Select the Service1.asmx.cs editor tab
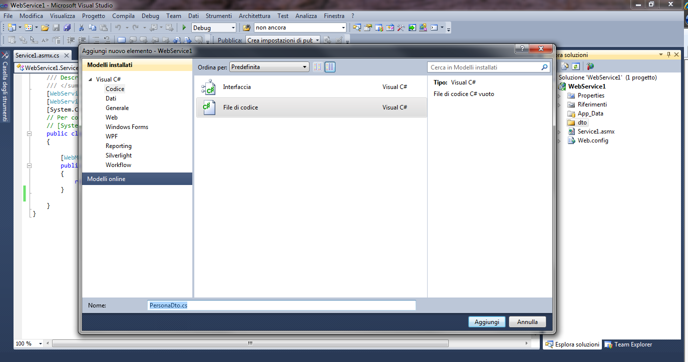Screen dimensions: 688x362 click(37, 55)
